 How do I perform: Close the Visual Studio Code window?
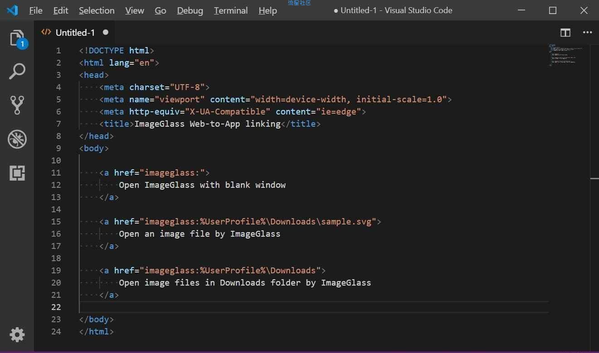584,10
